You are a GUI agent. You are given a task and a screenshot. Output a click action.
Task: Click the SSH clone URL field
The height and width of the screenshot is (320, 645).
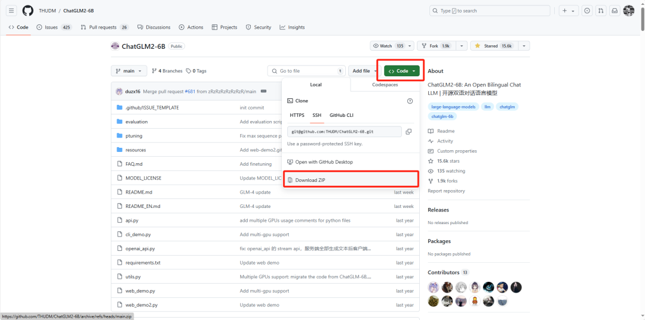345,132
